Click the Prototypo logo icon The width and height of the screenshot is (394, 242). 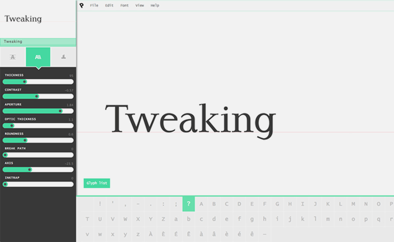point(81,5)
